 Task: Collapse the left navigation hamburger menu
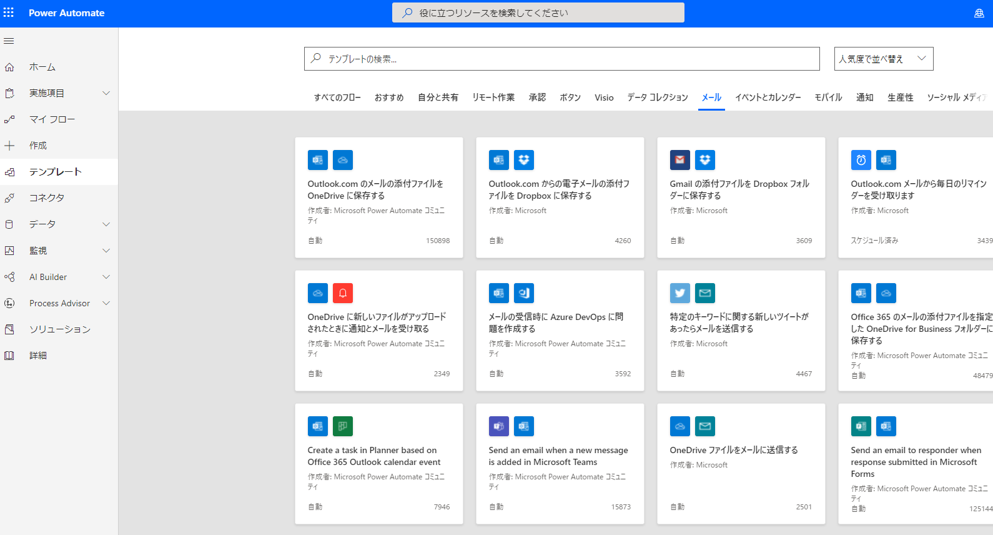(x=9, y=41)
